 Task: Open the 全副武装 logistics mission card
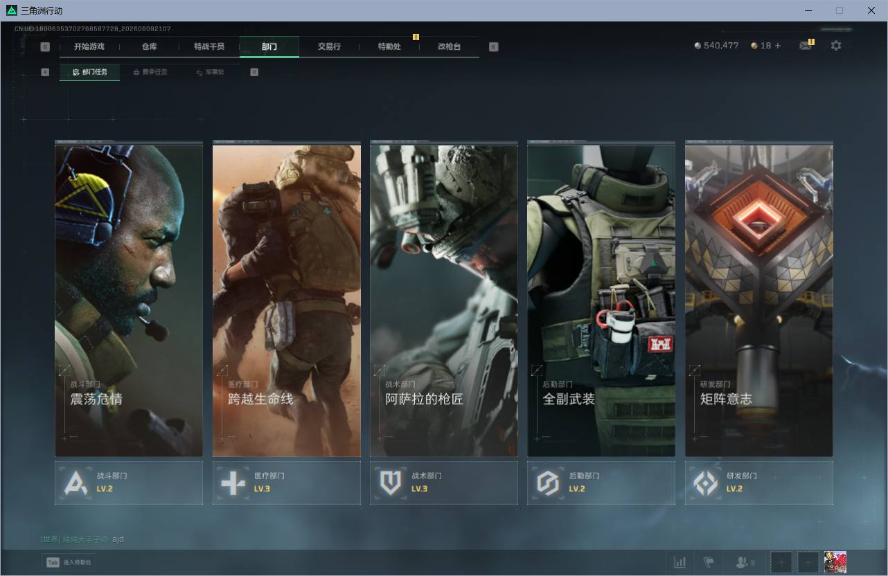pos(601,299)
